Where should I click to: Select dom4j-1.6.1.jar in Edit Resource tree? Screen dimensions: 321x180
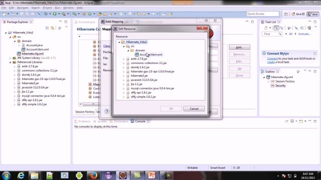pyautogui.click(x=140, y=67)
